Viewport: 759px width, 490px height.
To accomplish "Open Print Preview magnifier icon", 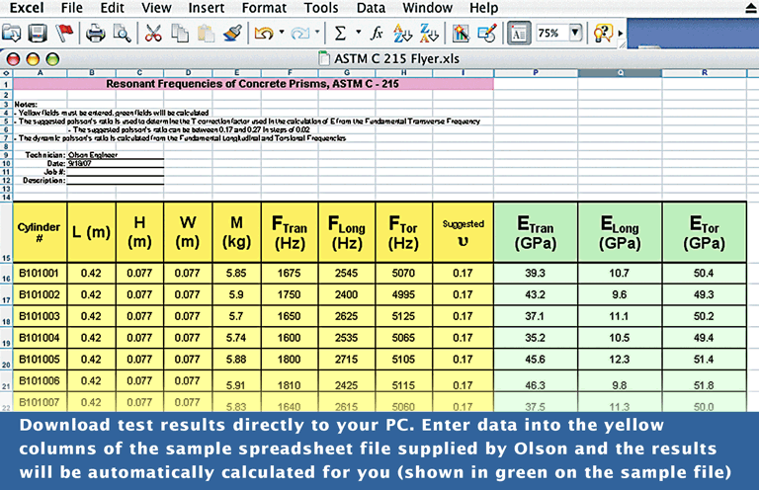I will [122, 34].
